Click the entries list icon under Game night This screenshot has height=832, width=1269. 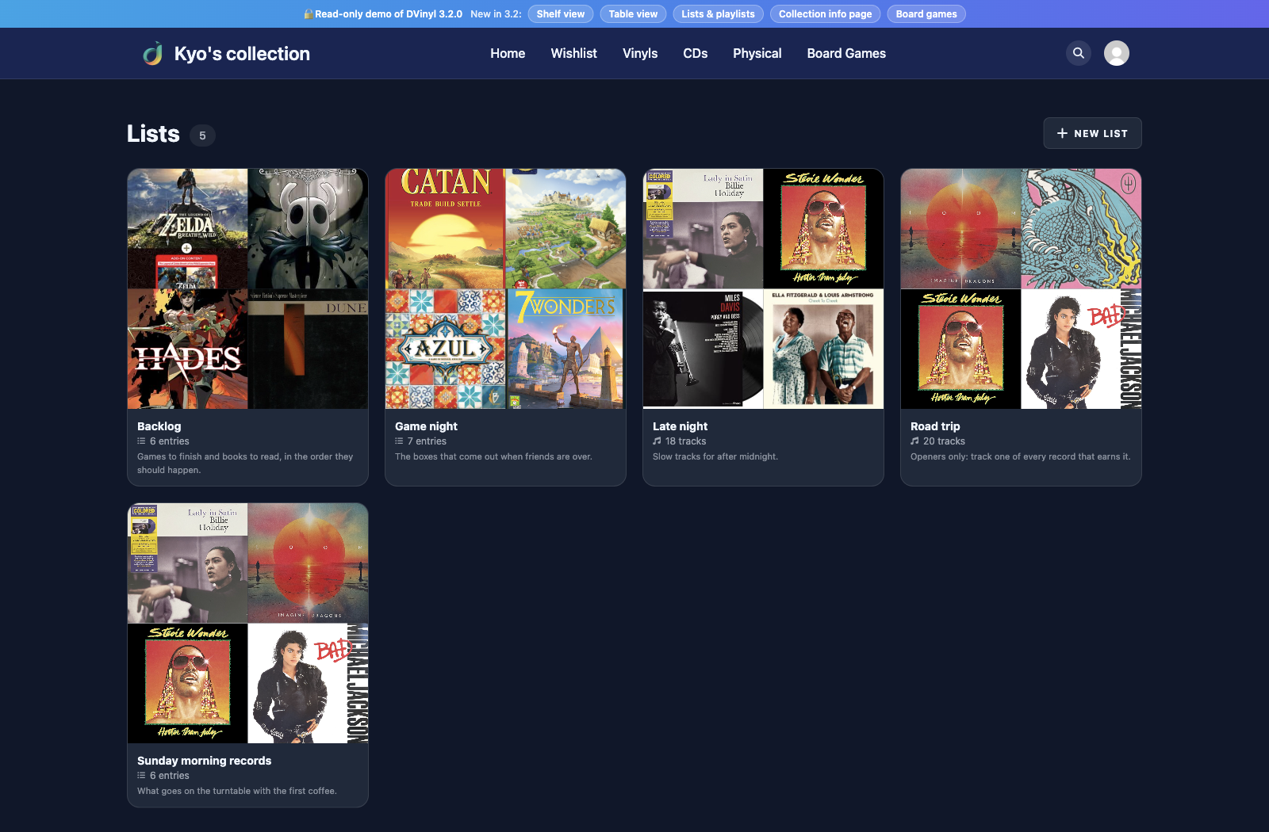[399, 441]
